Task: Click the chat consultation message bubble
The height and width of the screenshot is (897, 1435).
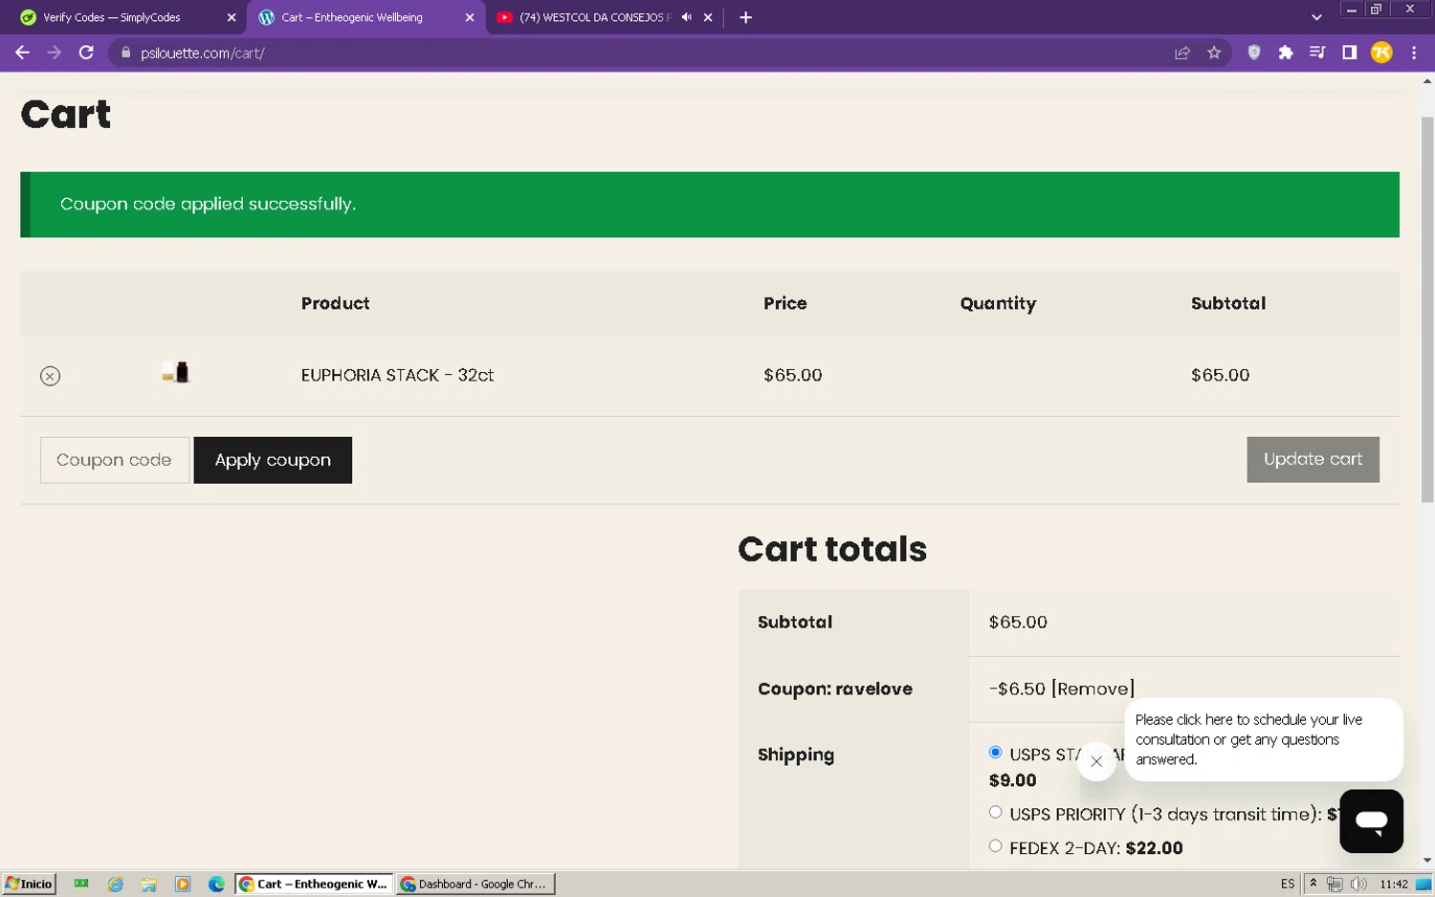Action: (x=1264, y=739)
